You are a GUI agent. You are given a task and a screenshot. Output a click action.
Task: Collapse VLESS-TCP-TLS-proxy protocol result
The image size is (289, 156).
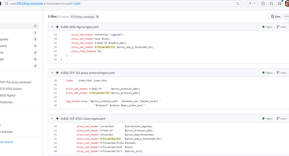coord(52,73)
